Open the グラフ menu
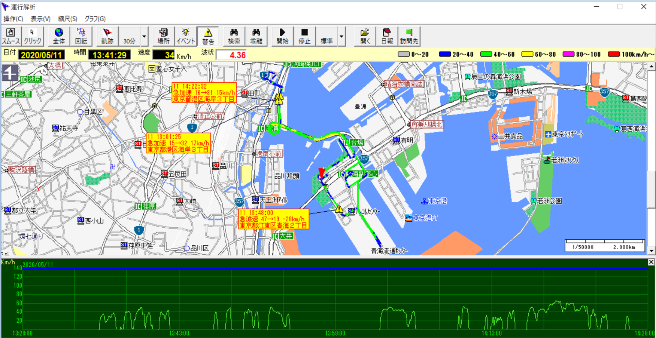The height and width of the screenshot is (338, 656). click(x=95, y=19)
